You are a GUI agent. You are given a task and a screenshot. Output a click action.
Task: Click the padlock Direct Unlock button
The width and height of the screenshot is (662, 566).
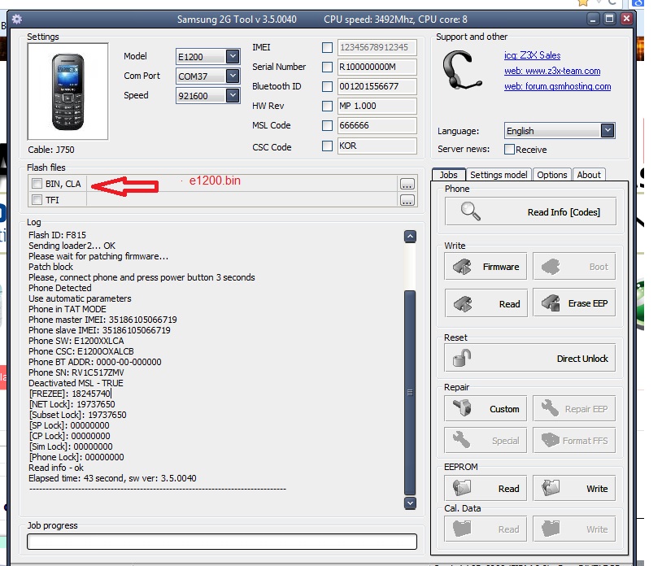click(530, 358)
